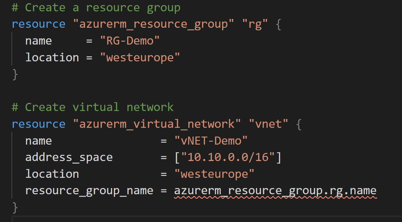The image size is (402, 222).
Task: Click the underlined azurerm_resource_group.rg.name reference
Action: point(275,191)
